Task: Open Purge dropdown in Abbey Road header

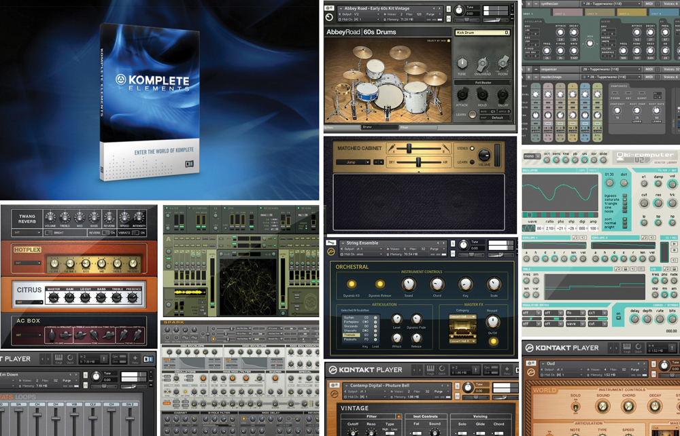Action: [x=432, y=14]
